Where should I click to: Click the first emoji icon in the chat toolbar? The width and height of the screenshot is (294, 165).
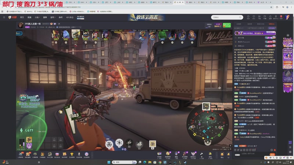235,150
